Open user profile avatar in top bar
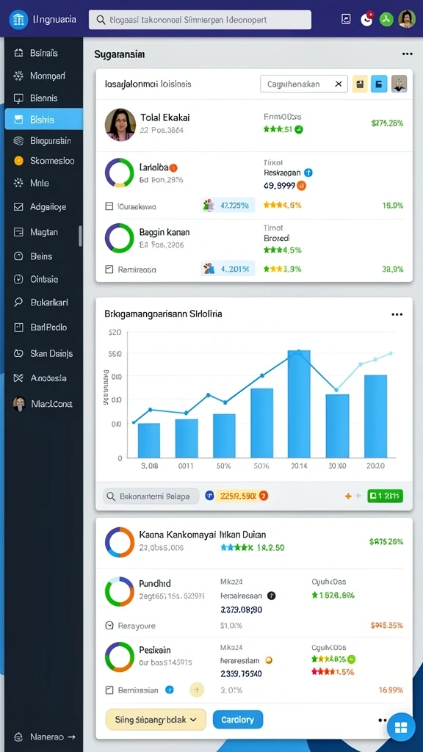Viewport: 423px width, 752px height. pyautogui.click(x=407, y=19)
